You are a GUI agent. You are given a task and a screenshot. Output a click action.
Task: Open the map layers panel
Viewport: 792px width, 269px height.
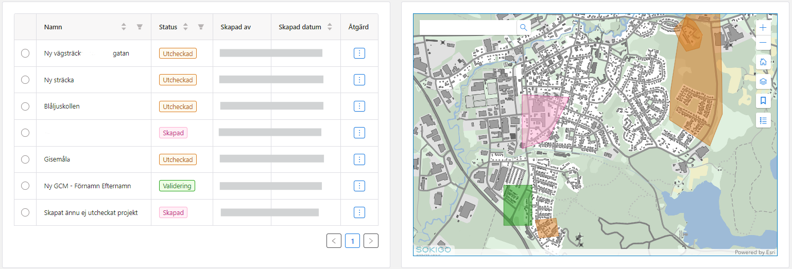tap(763, 81)
